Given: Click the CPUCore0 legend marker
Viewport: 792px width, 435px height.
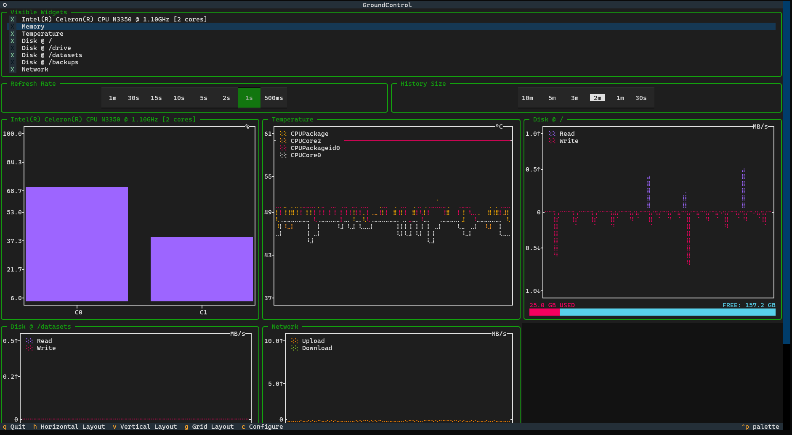Looking at the screenshot, I should tap(283, 155).
